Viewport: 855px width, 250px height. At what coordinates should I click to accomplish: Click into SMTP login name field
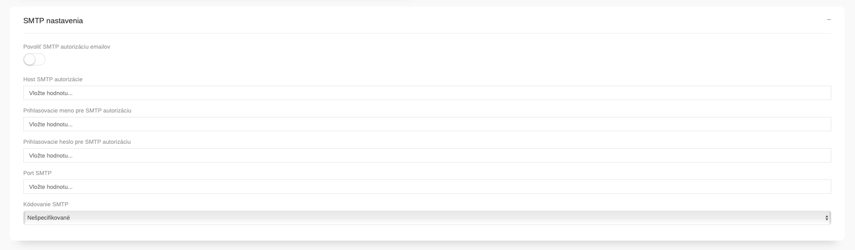(427, 124)
